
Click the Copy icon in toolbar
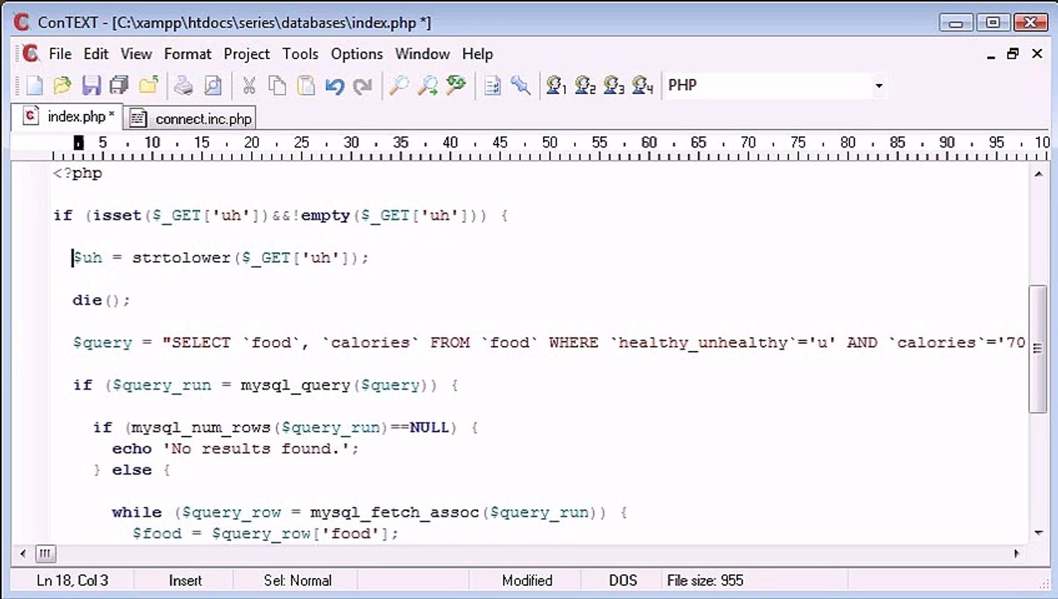tap(277, 85)
